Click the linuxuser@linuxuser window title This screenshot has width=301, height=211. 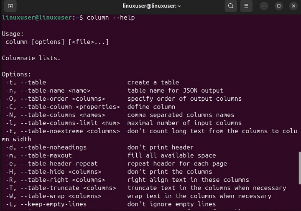click(x=150, y=6)
